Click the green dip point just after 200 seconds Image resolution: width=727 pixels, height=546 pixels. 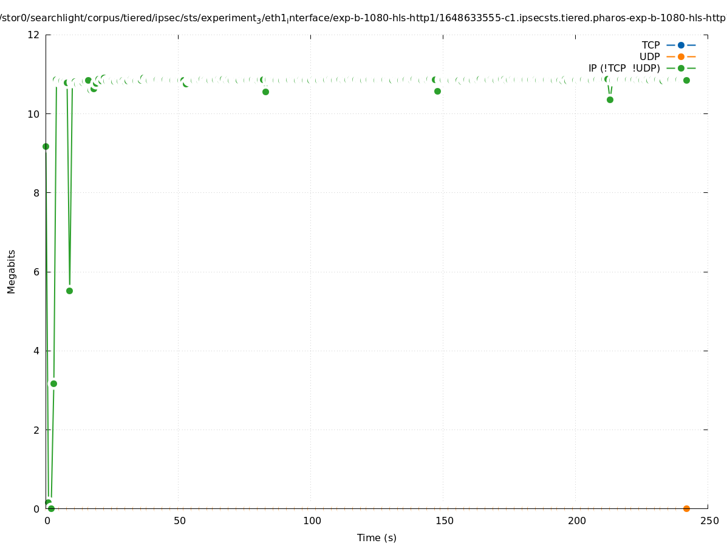pos(610,99)
